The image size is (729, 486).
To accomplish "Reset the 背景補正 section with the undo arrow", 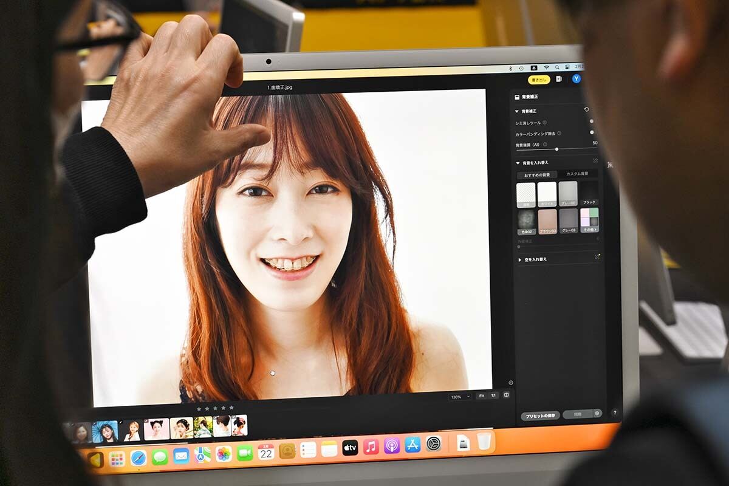I will tap(586, 110).
